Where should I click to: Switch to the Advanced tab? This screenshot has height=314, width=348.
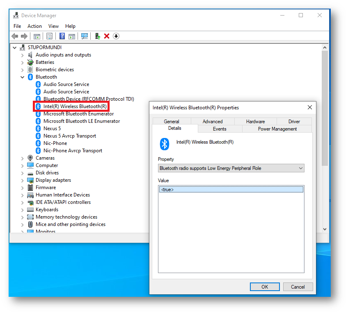pos(213,121)
